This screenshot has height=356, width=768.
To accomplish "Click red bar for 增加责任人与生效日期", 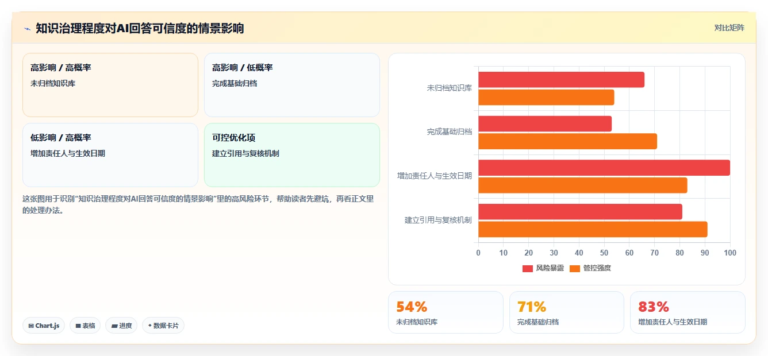I will [x=604, y=168].
